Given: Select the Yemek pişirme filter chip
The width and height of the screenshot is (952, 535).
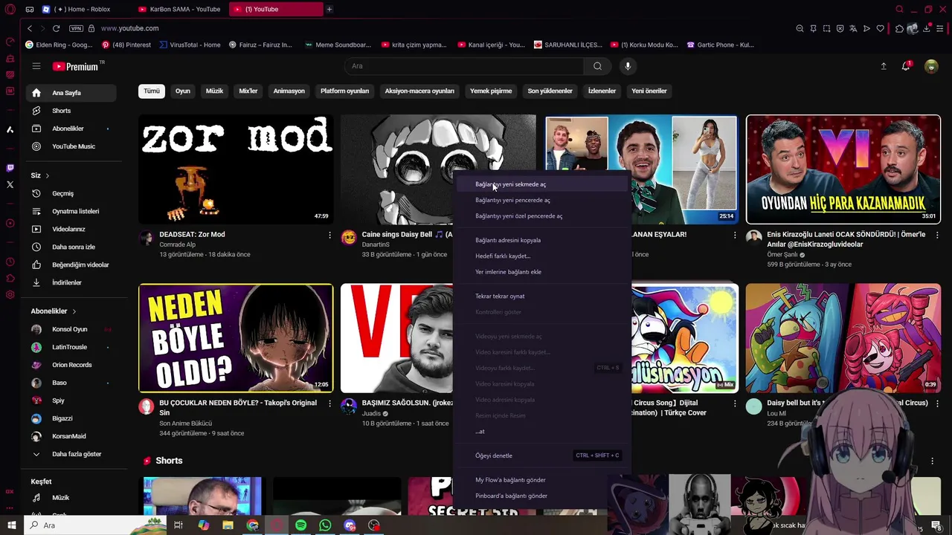Looking at the screenshot, I should 491,91.
